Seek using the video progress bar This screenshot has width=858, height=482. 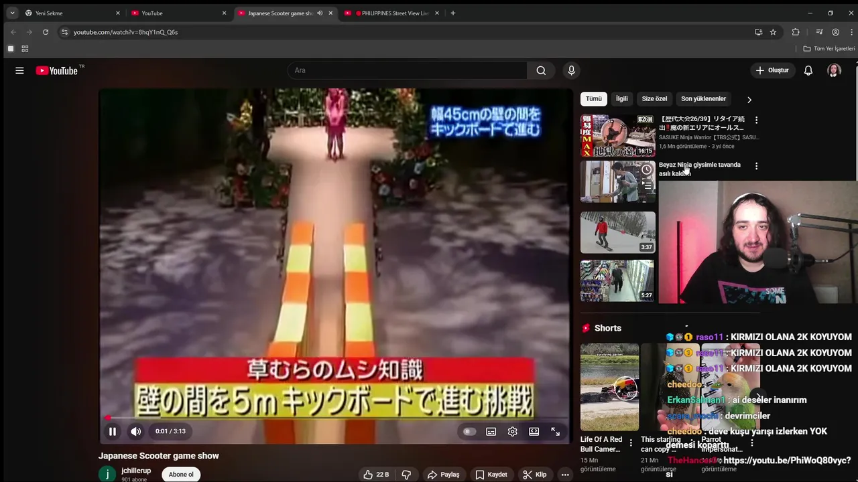point(335,418)
